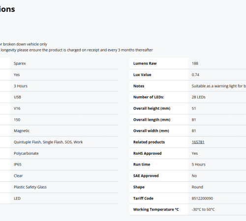
Task: Click the charging reminder paragraph text
Action: [x=76, y=50]
